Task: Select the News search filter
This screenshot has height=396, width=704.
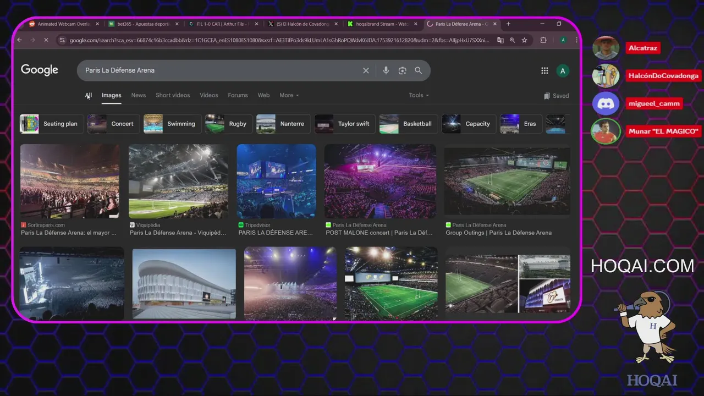Action: (x=139, y=95)
